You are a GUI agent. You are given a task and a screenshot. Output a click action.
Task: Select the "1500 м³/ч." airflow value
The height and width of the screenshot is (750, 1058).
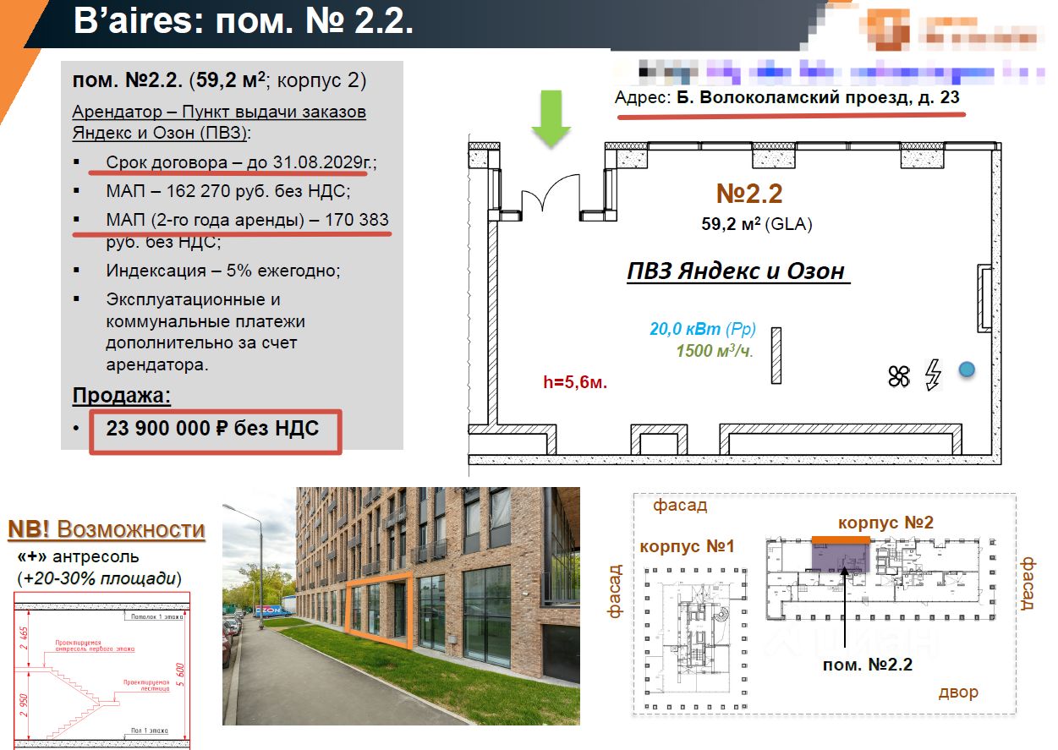click(x=715, y=351)
